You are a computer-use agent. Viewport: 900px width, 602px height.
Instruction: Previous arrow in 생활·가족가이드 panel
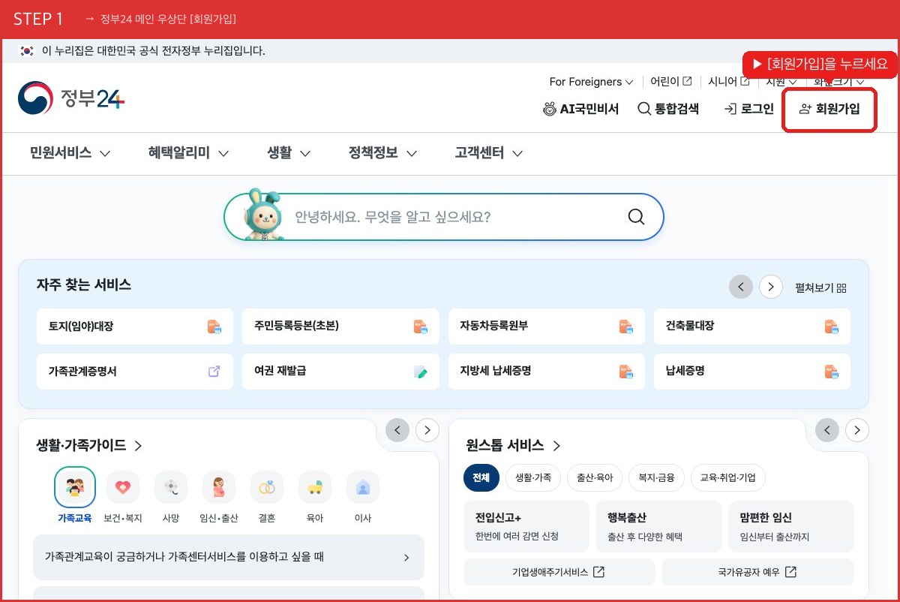[x=397, y=430]
